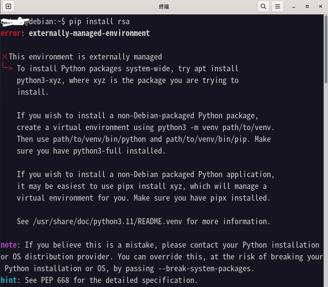Viewport: 328px width, 287px height.
Task: Click the purple 'note' label
Action: pos(9,245)
